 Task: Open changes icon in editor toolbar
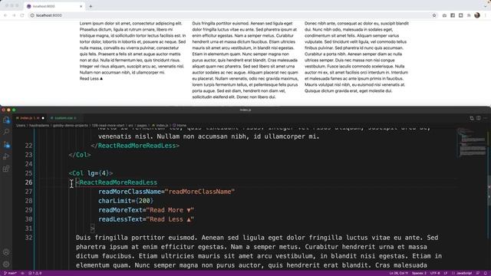[472, 118]
